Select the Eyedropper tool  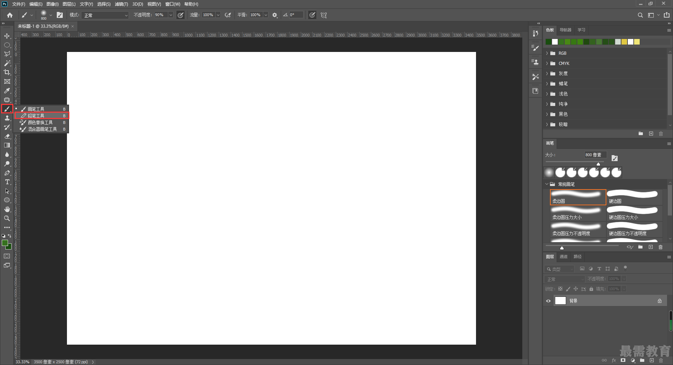[x=7, y=91]
